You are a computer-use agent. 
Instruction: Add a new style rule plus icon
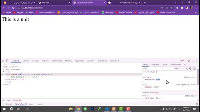[x=186, y=68]
